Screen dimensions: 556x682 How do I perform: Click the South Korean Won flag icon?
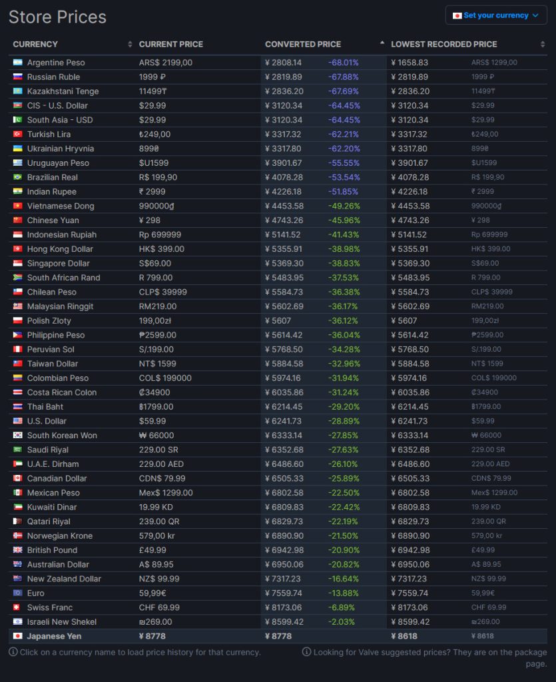click(18, 436)
